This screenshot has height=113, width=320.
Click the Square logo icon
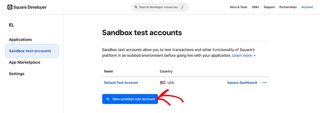pyautogui.click(x=10, y=7)
